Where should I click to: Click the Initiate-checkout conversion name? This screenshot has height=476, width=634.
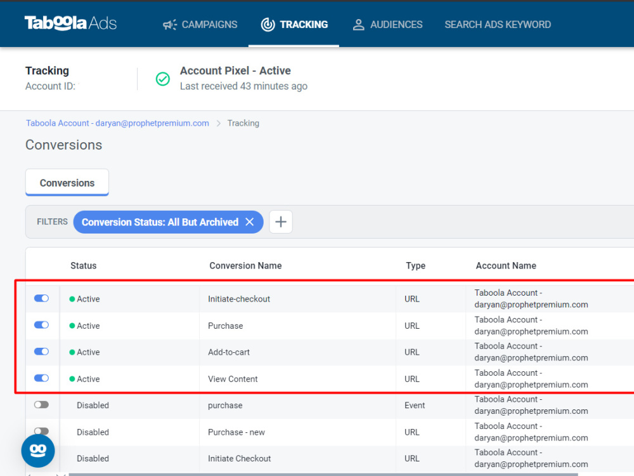239,299
